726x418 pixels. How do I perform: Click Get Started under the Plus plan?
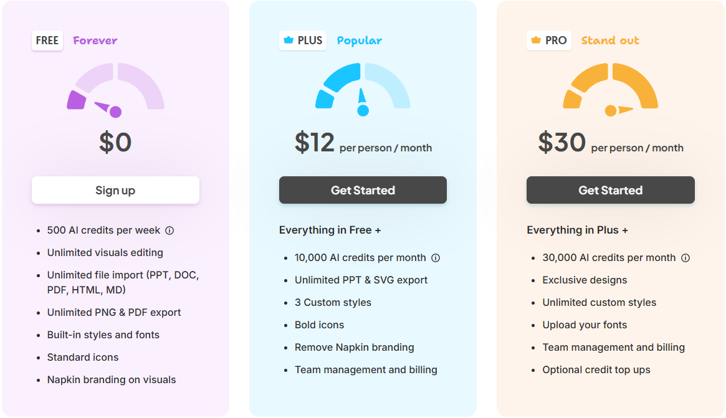tap(363, 190)
